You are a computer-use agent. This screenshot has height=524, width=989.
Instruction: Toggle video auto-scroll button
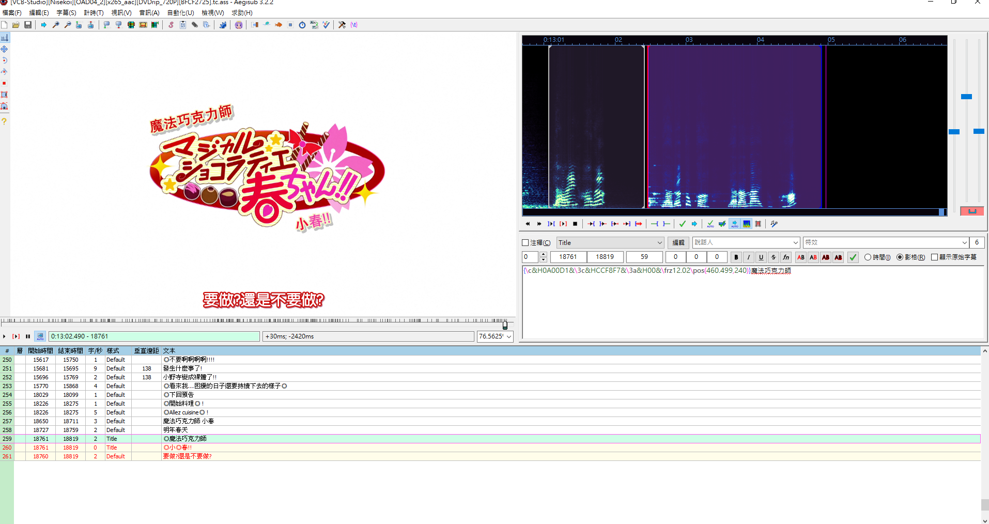pyautogui.click(x=40, y=336)
